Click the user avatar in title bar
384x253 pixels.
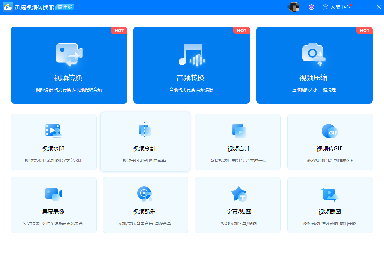click(x=294, y=7)
